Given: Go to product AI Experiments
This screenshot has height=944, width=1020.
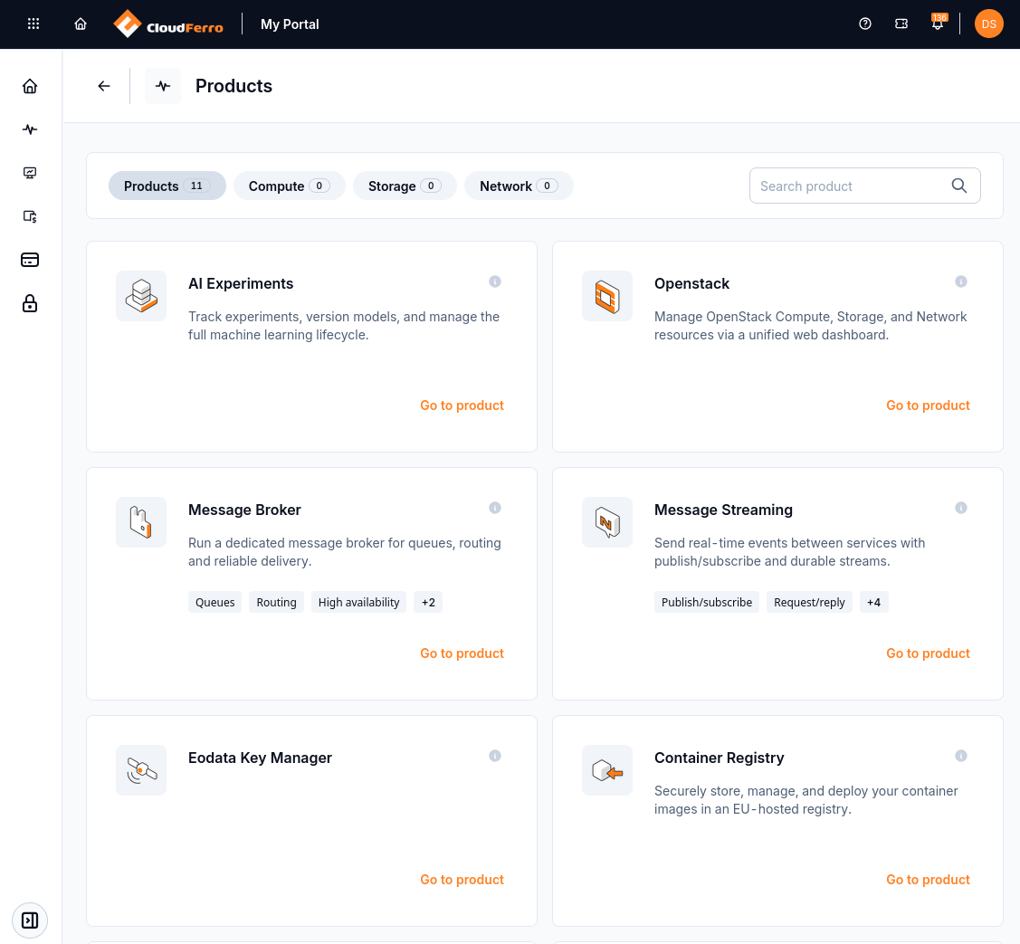Looking at the screenshot, I should (462, 406).
